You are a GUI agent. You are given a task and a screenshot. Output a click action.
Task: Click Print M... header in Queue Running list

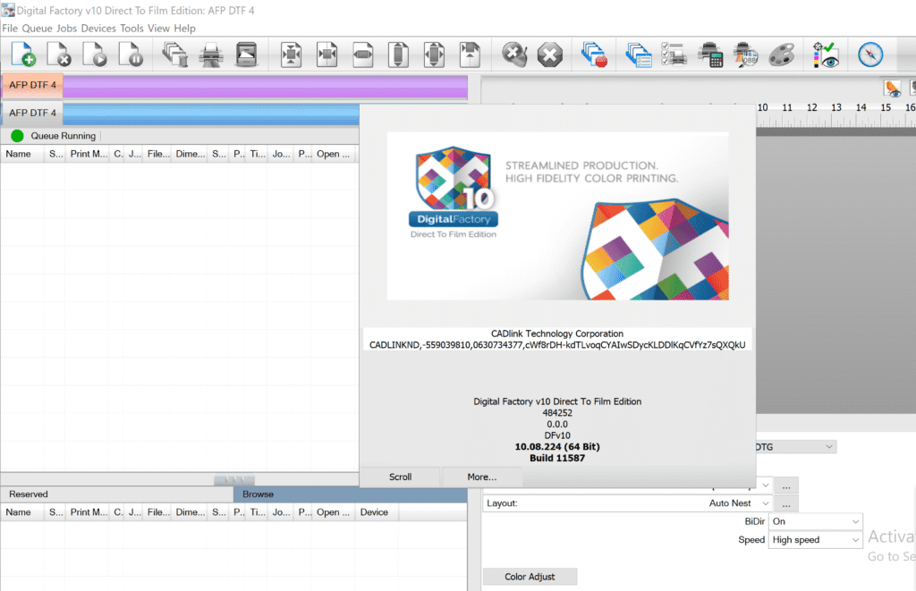[89, 154]
